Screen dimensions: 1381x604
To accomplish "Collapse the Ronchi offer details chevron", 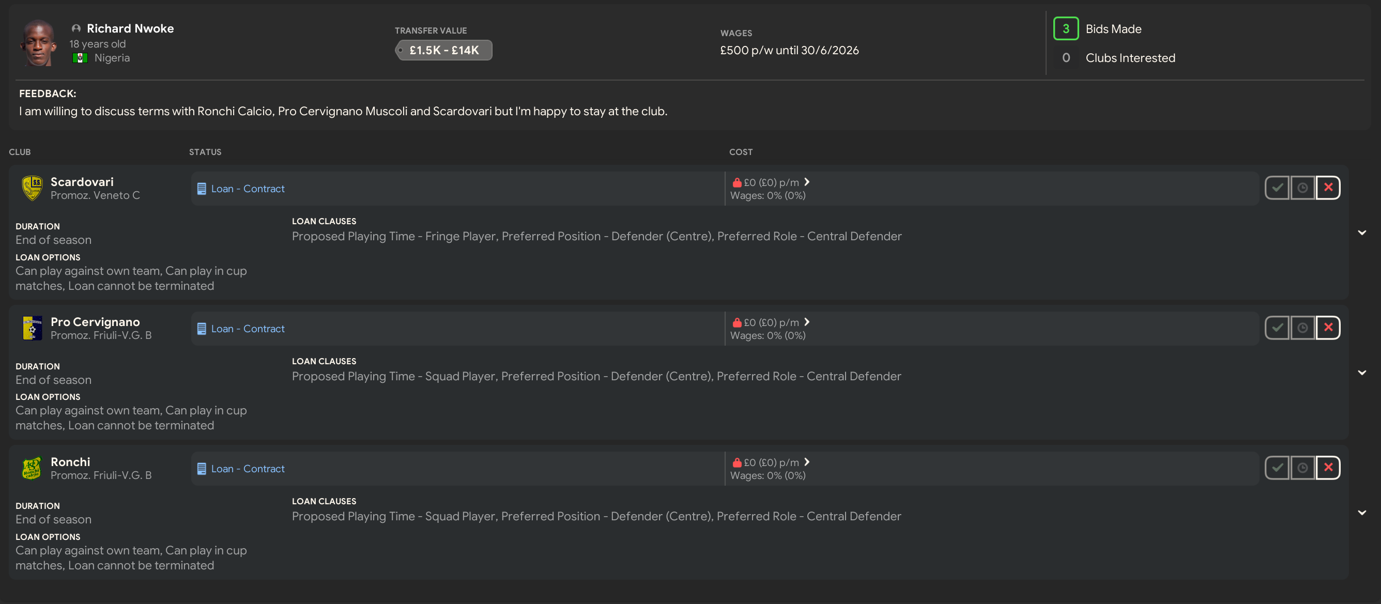I will click(x=1362, y=513).
